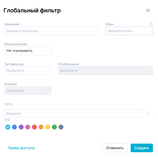Focus the Название input field
Screen dimensions: 158x157
click(x=52, y=31)
